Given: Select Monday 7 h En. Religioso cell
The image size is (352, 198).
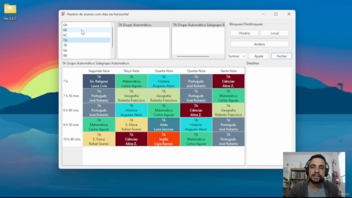Looking at the screenshot, I should coord(99,81).
